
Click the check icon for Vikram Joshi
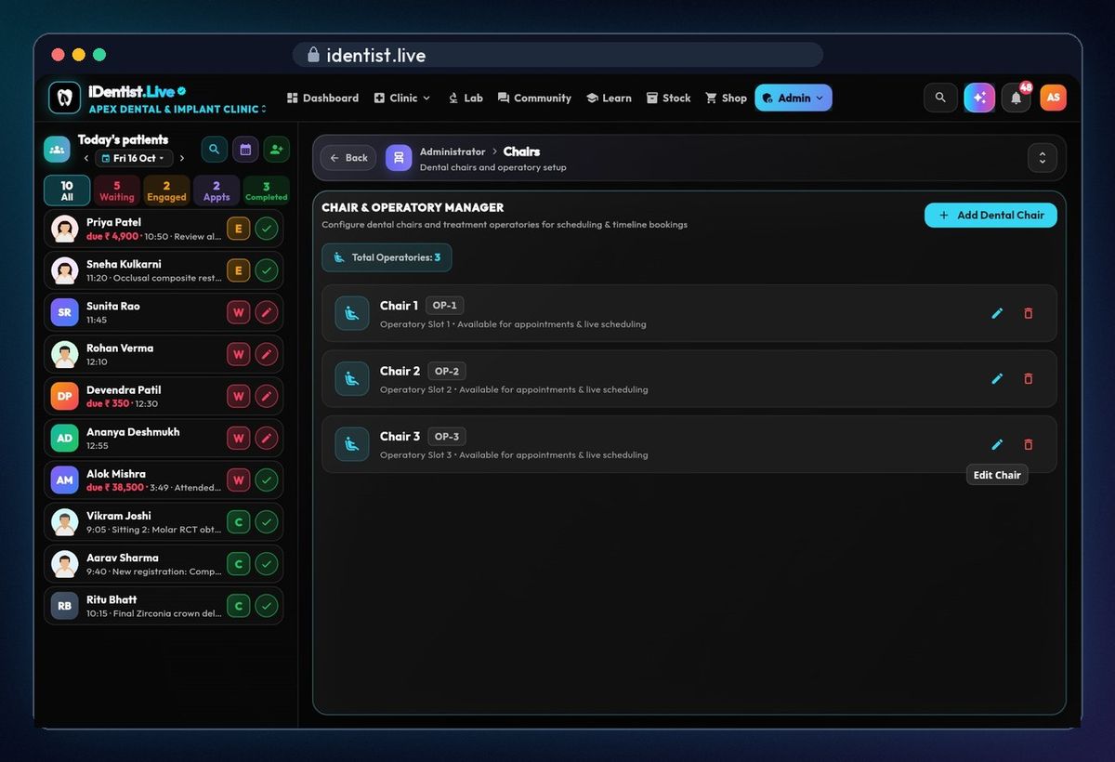[x=267, y=522]
